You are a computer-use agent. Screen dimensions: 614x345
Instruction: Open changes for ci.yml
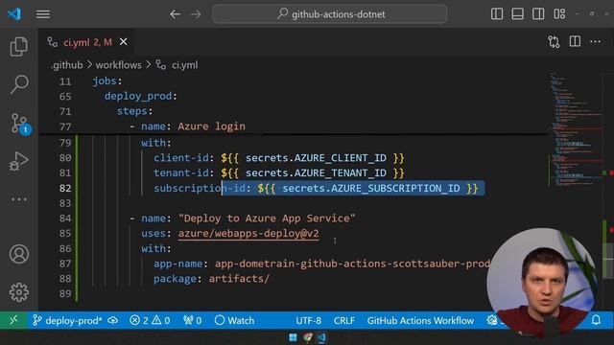point(554,42)
